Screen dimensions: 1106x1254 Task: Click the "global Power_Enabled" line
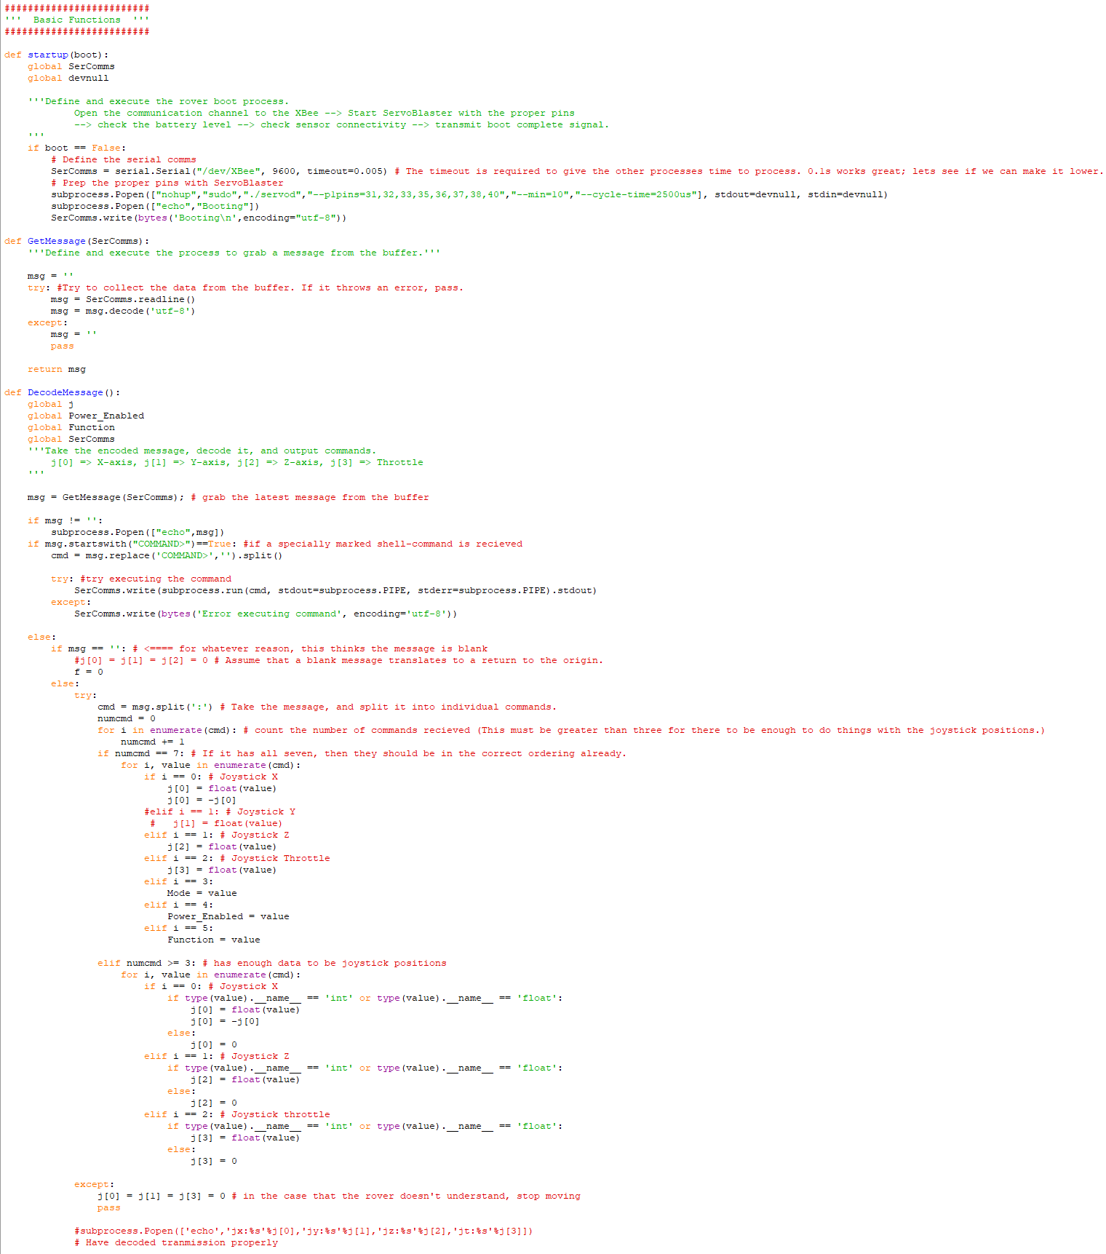pyautogui.click(x=86, y=416)
